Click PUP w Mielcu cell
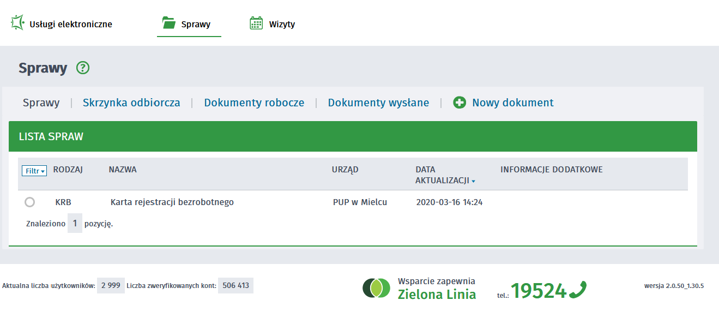This screenshot has width=719, height=318. point(360,202)
